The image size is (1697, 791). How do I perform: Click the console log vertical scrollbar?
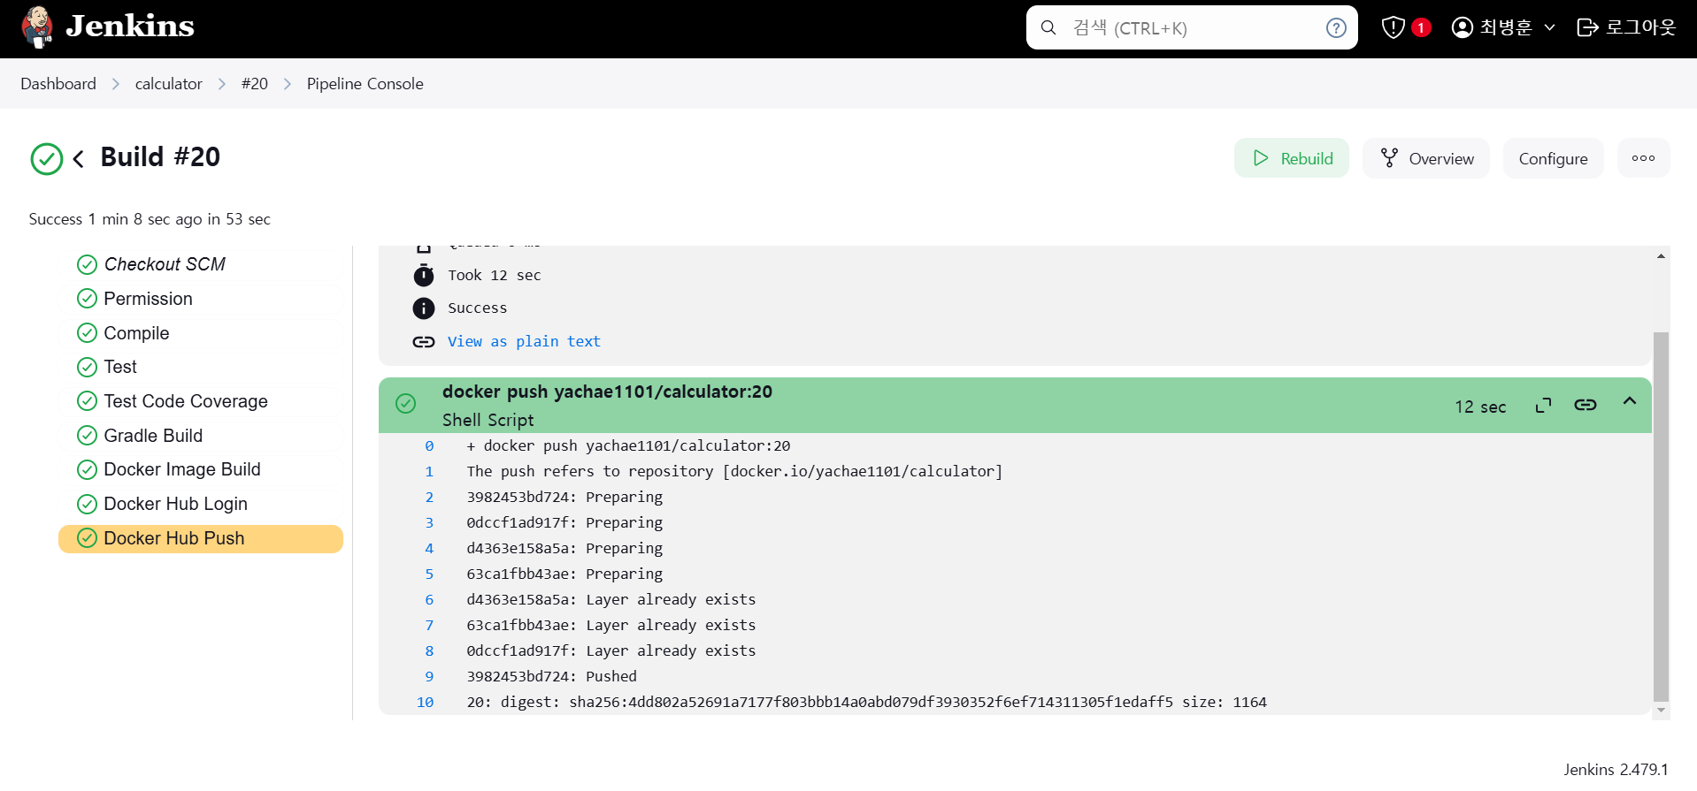click(x=1661, y=513)
